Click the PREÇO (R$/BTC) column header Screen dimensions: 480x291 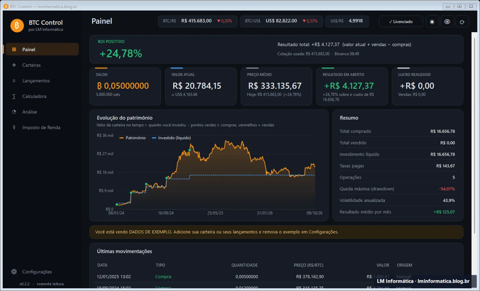pos(309,265)
